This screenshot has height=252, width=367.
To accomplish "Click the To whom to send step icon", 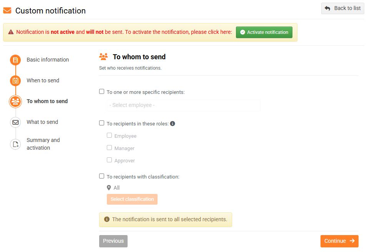I will click(x=15, y=101).
